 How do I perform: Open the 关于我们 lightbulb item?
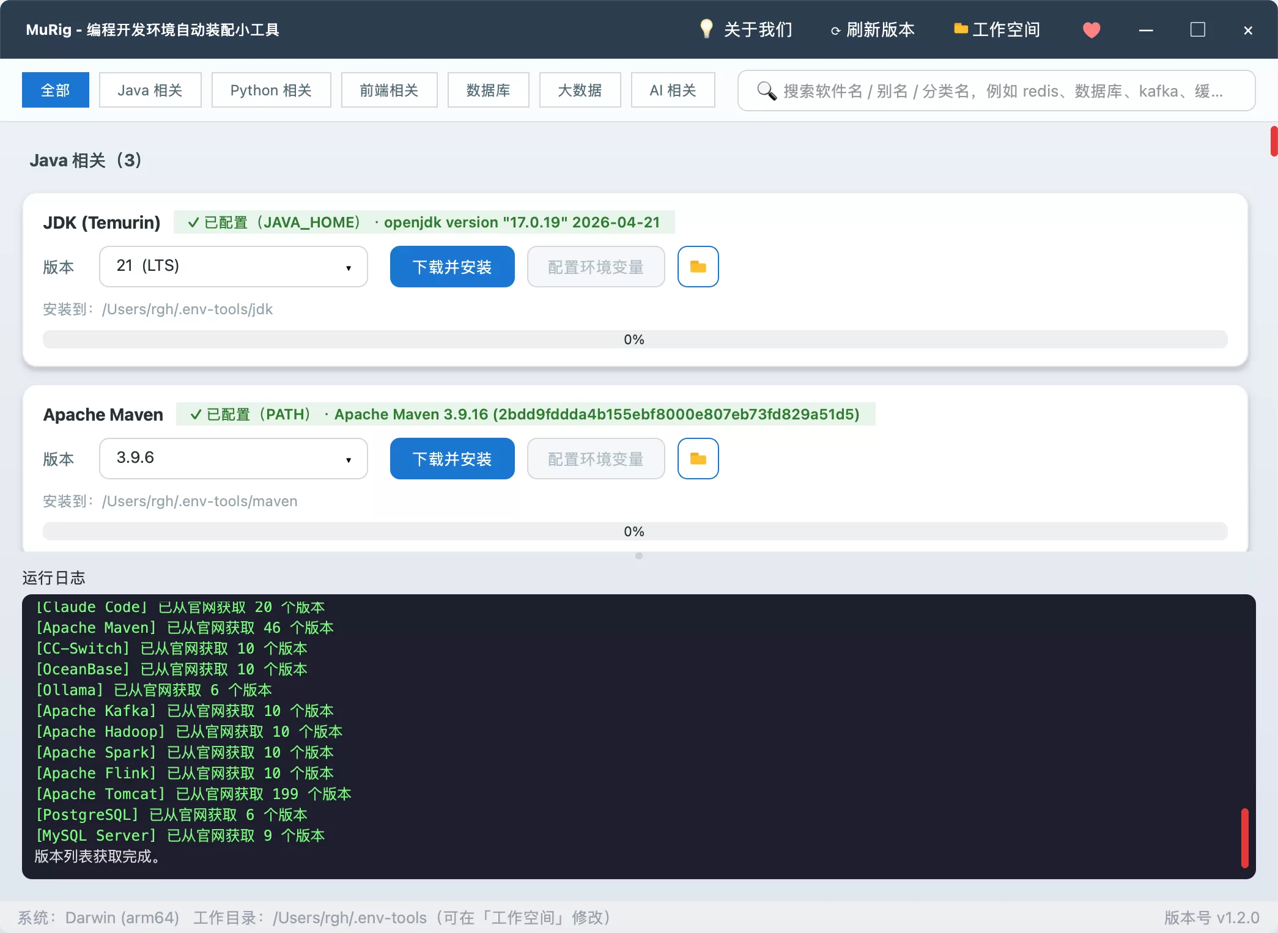coord(745,29)
